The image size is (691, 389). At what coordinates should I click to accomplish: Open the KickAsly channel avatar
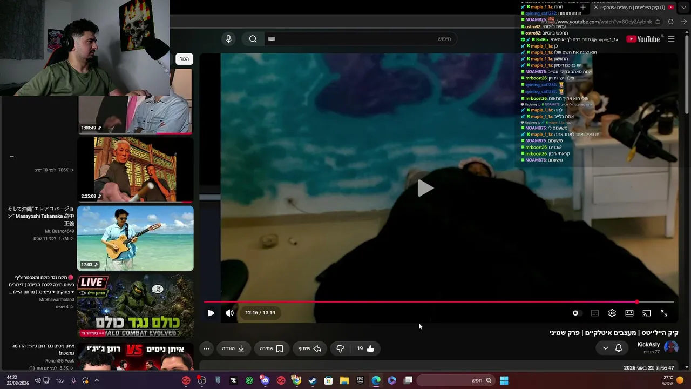[x=671, y=347]
